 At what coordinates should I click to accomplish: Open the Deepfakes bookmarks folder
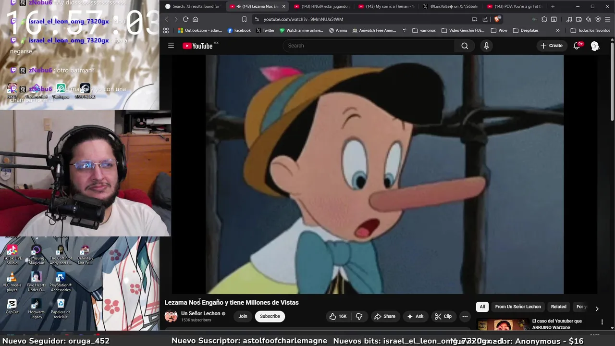525,30
